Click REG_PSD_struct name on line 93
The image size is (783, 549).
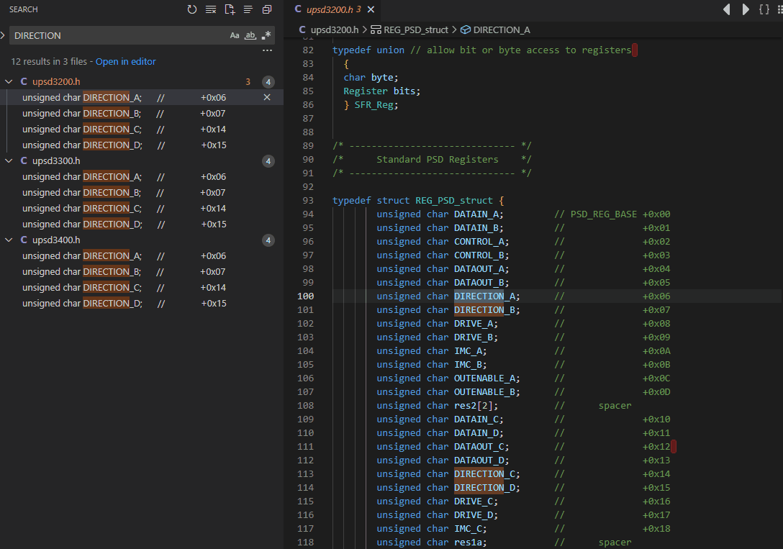coord(454,201)
